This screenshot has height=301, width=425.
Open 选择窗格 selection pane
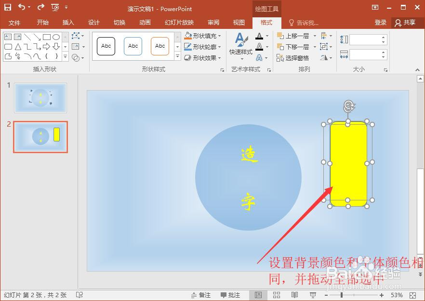293,58
